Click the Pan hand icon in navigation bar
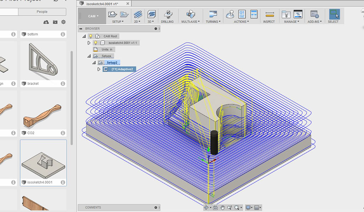Screen dimensions: 364x212 [x=222, y=207]
